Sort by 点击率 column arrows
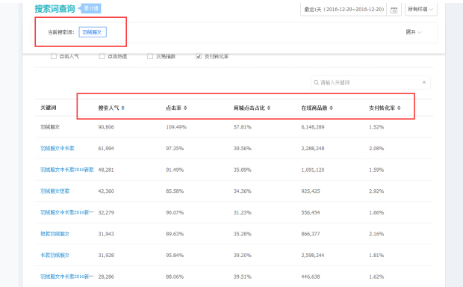The width and height of the screenshot is (463, 287). pyautogui.click(x=185, y=108)
